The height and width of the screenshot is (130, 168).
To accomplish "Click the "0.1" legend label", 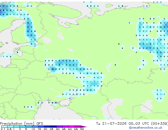I will pos(3,129).
